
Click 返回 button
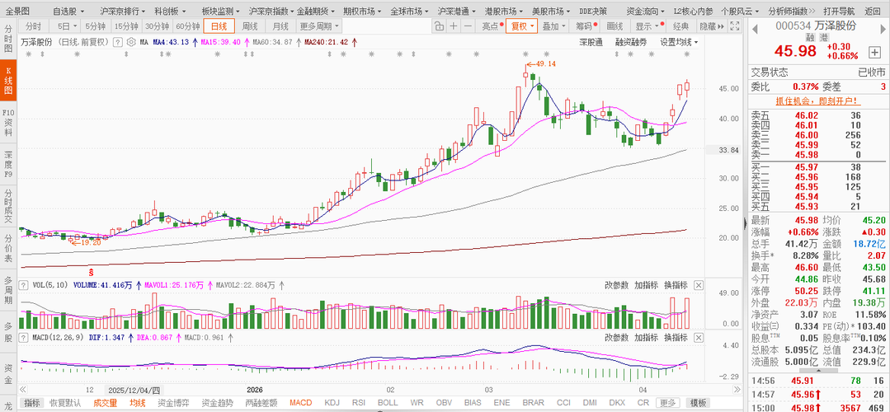(873, 11)
